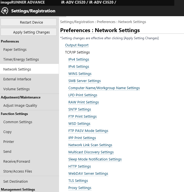Click Multicast Discovery Settings link
The image size is (184, 192).
(91, 152)
